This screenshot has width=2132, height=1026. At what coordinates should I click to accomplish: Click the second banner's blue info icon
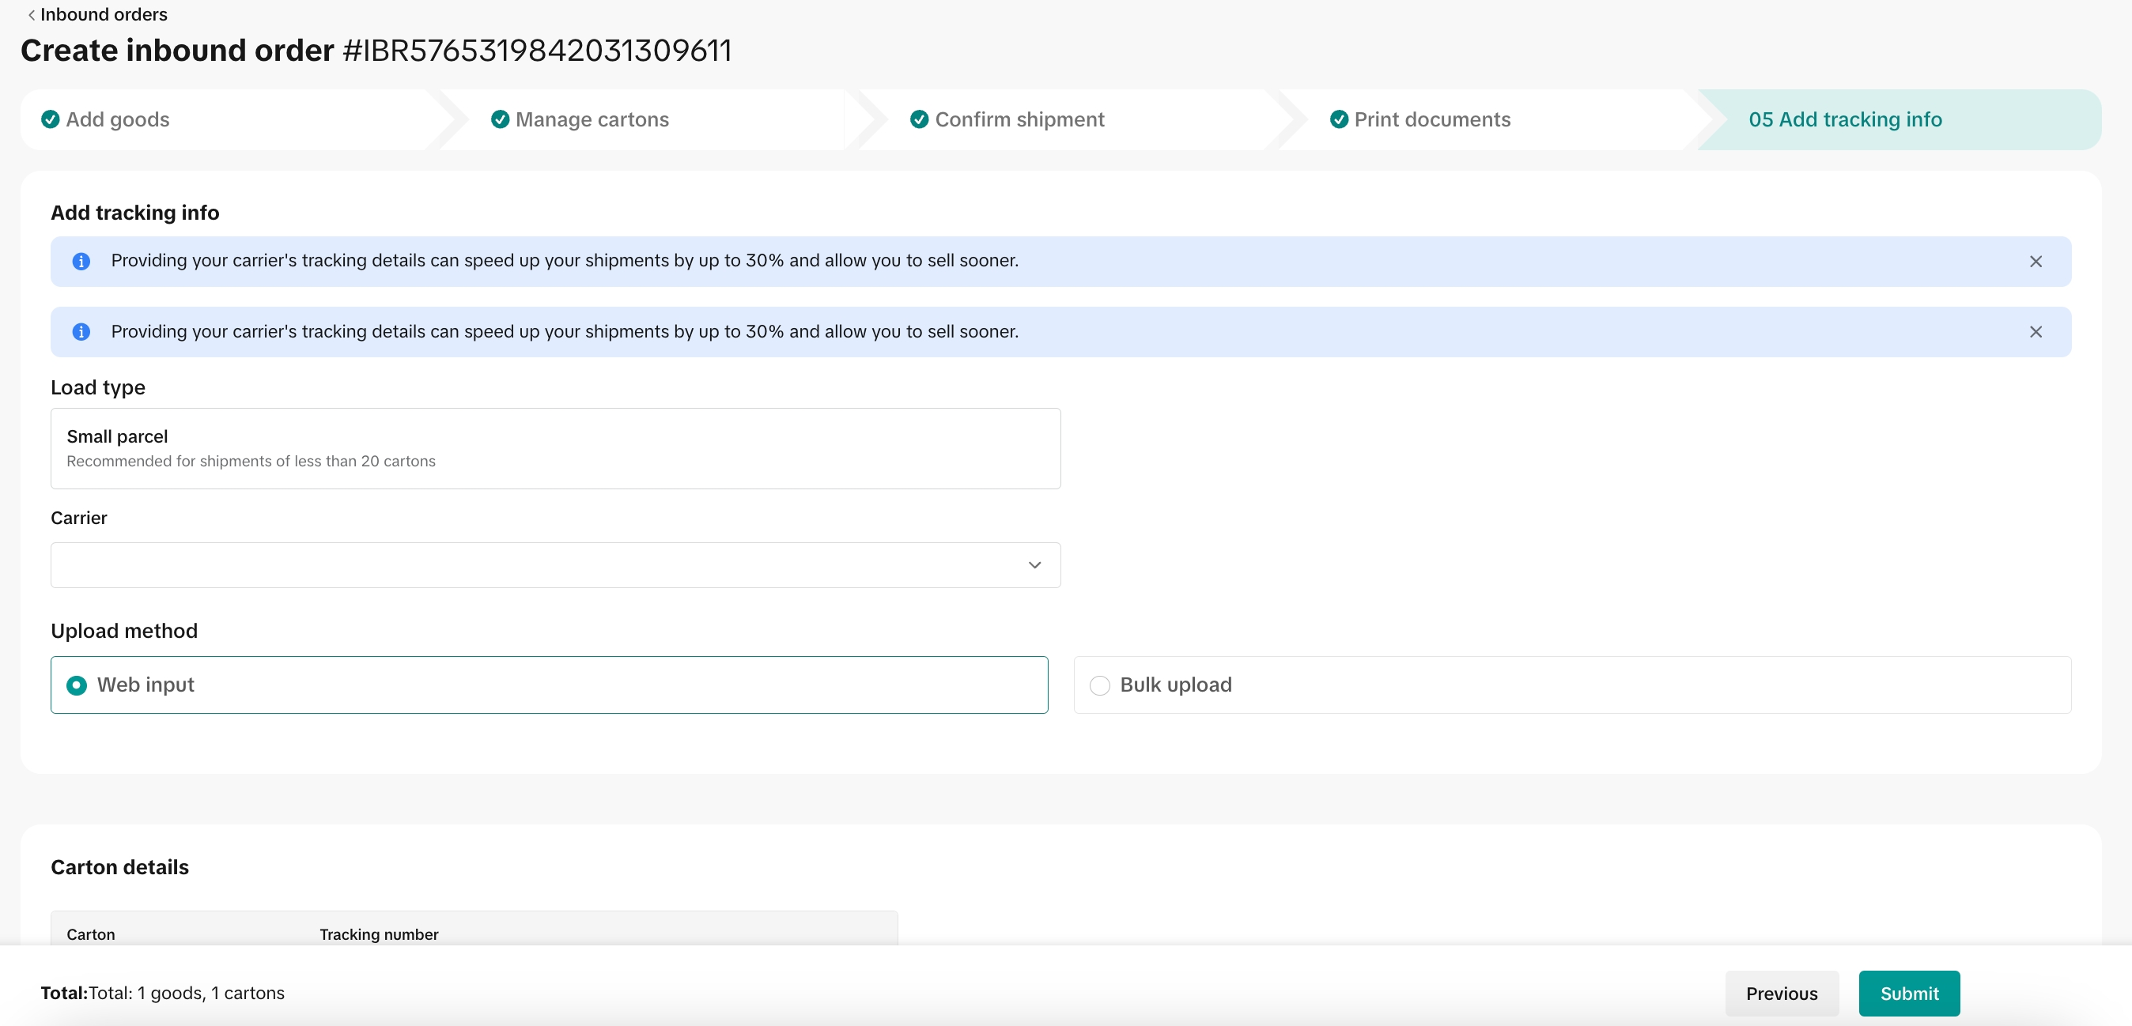pyautogui.click(x=81, y=332)
